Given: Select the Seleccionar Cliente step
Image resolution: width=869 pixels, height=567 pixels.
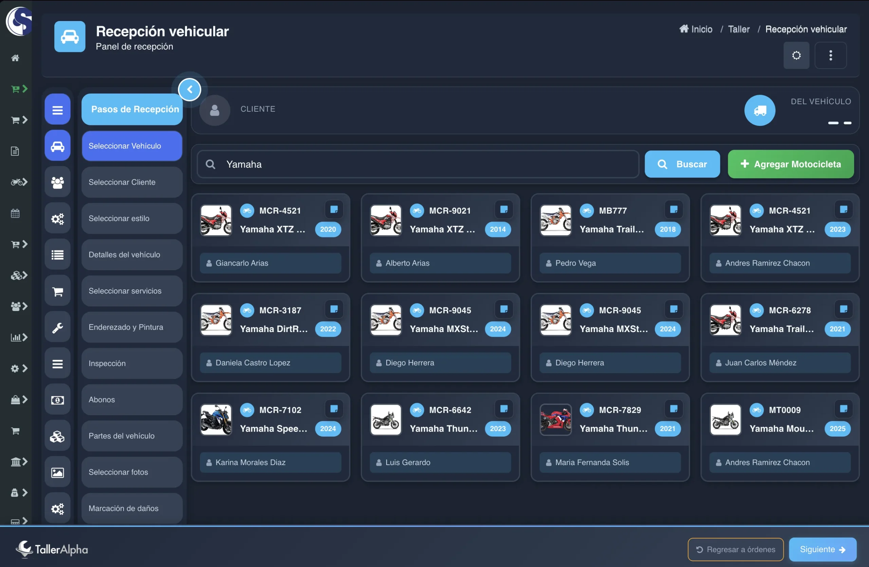Looking at the screenshot, I should (132, 182).
